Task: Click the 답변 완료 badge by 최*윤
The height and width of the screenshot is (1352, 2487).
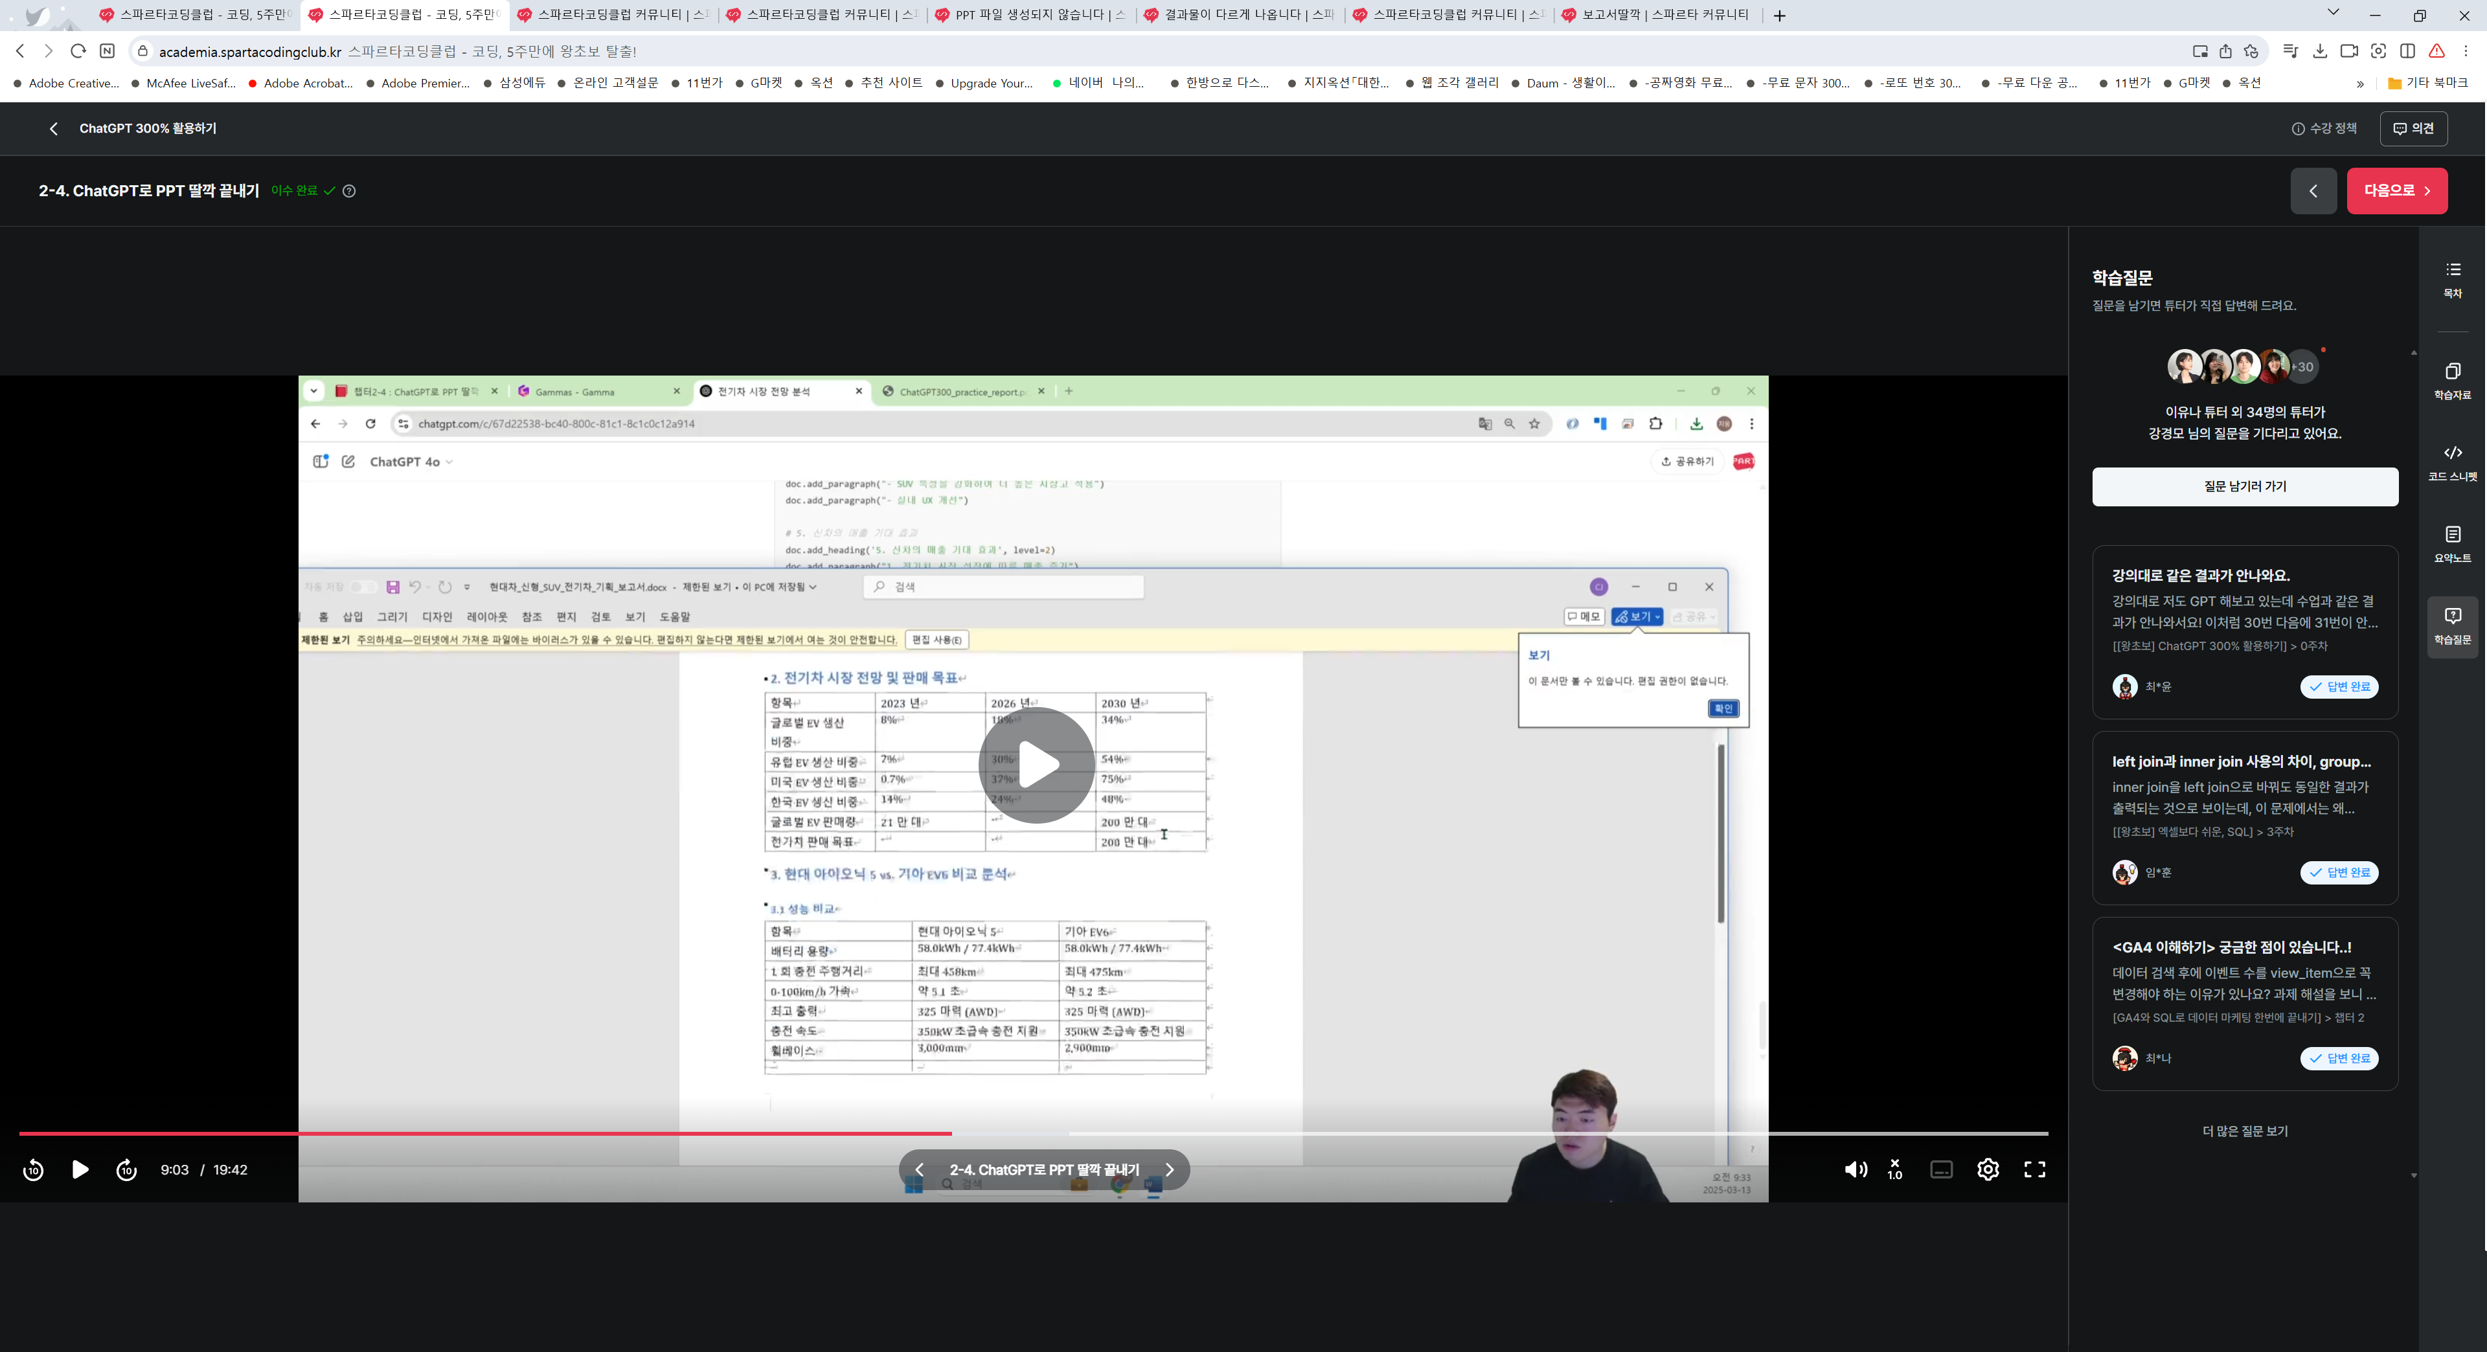Action: coord(2339,687)
